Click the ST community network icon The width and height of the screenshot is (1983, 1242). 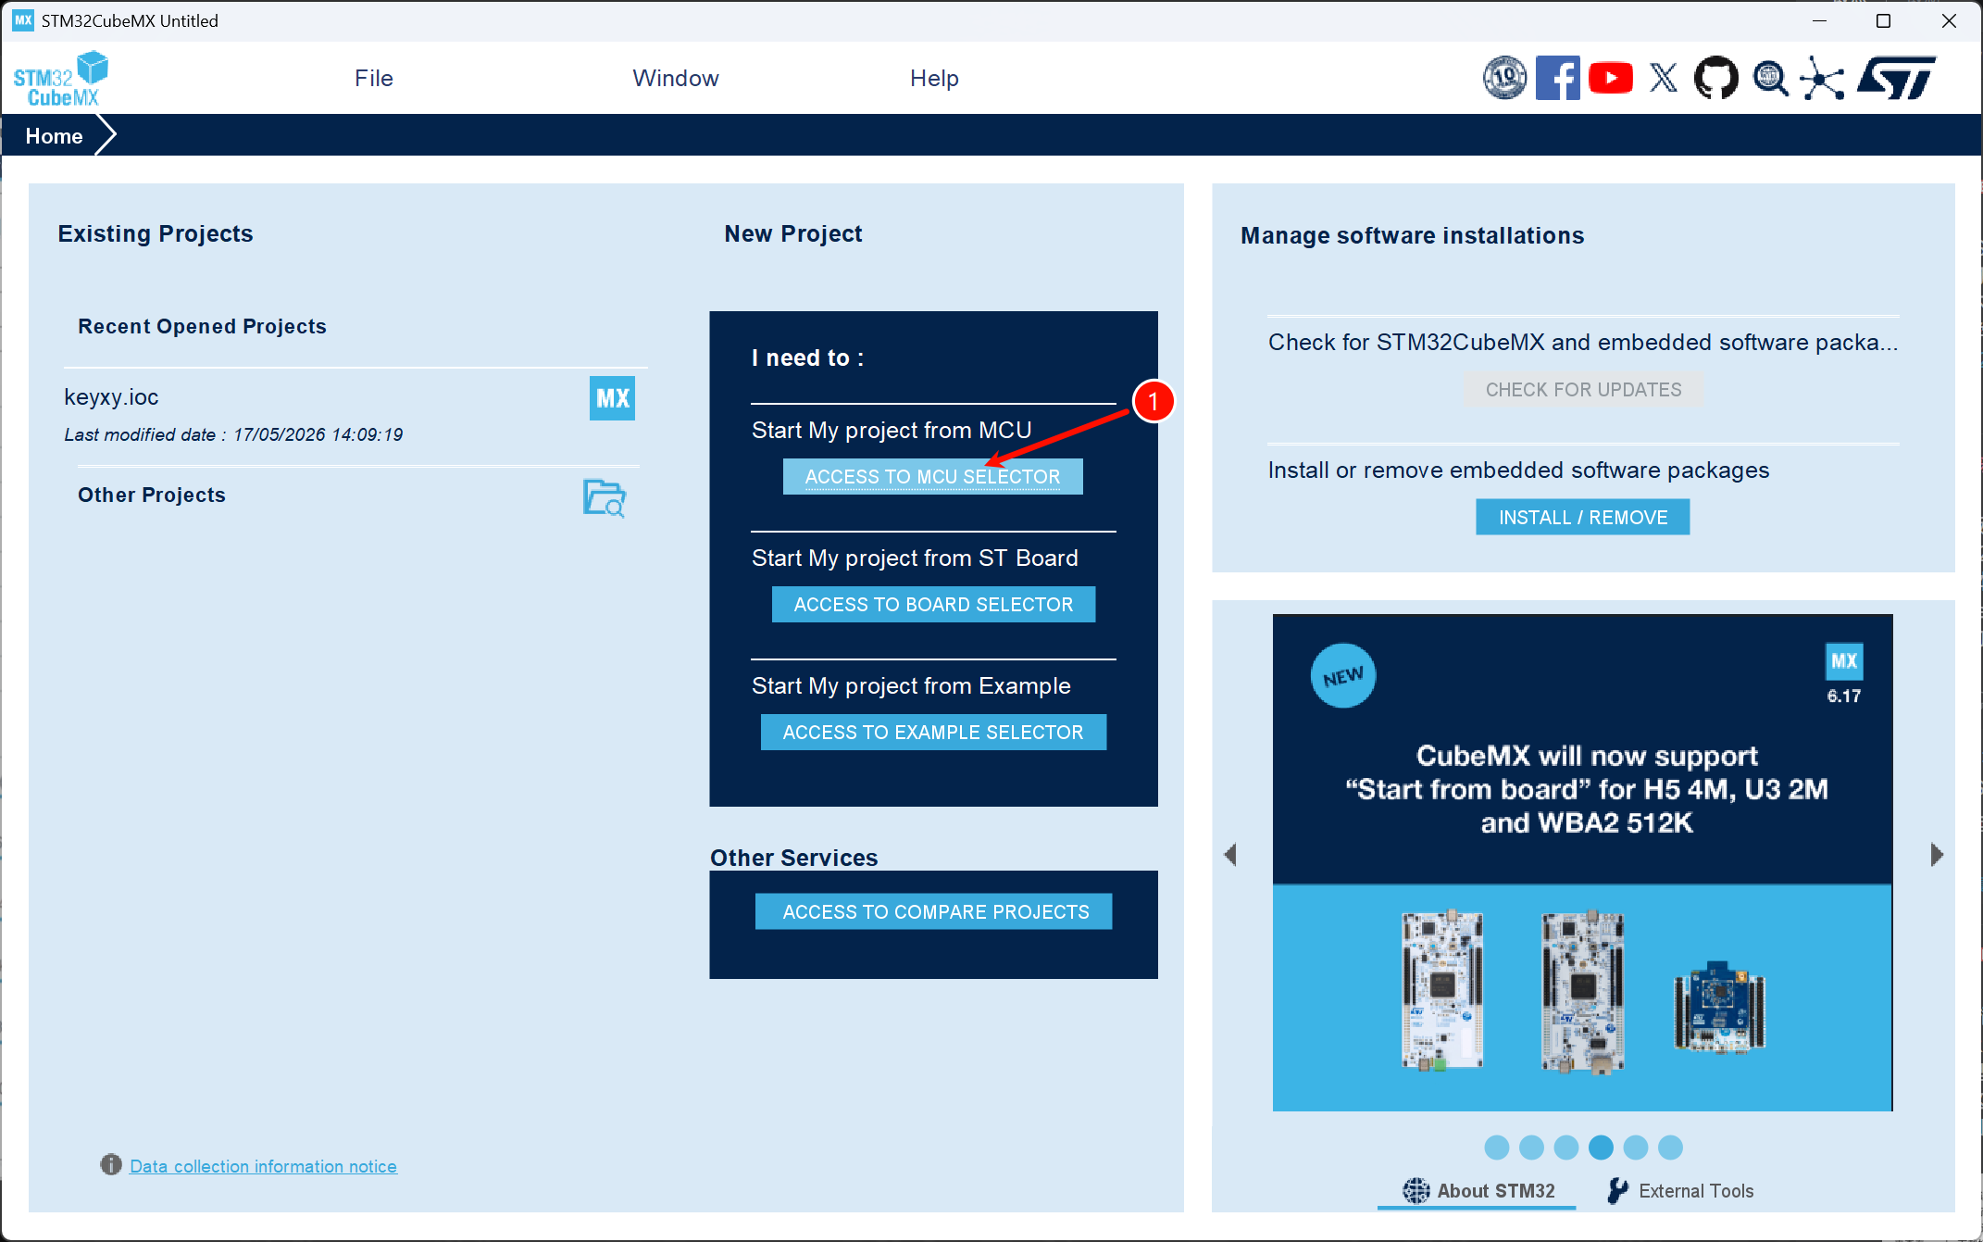coord(1822,78)
